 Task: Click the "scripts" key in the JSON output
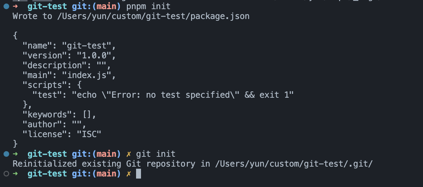(x=39, y=85)
